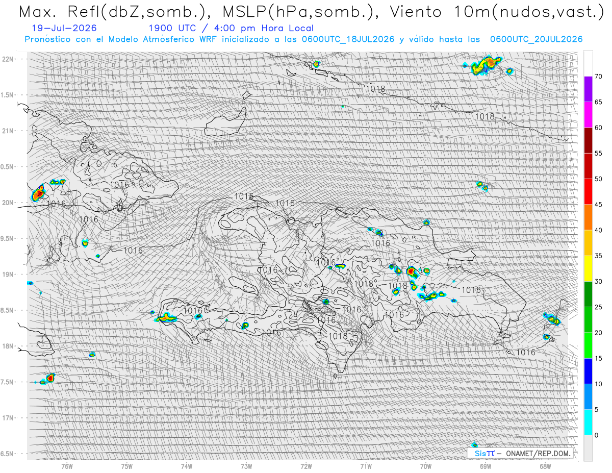Click the 19N latitude axis label
The height and width of the screenshot is (473, 612).
coord(7,275)
